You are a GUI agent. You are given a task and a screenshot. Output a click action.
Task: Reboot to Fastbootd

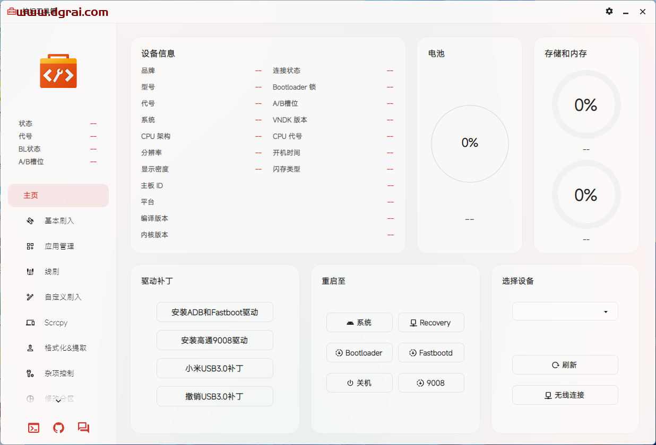431,353
